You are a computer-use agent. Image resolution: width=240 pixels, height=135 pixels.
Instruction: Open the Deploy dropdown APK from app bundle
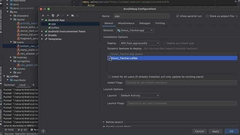point(139,43)
